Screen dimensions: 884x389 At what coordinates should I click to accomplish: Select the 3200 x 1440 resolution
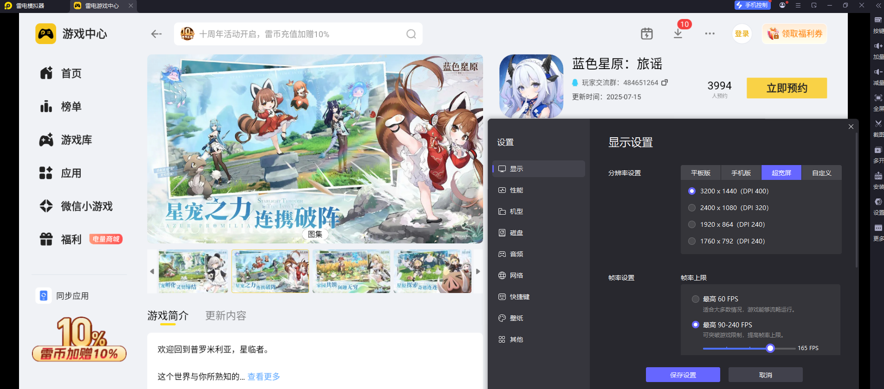[x=692, y=191]
